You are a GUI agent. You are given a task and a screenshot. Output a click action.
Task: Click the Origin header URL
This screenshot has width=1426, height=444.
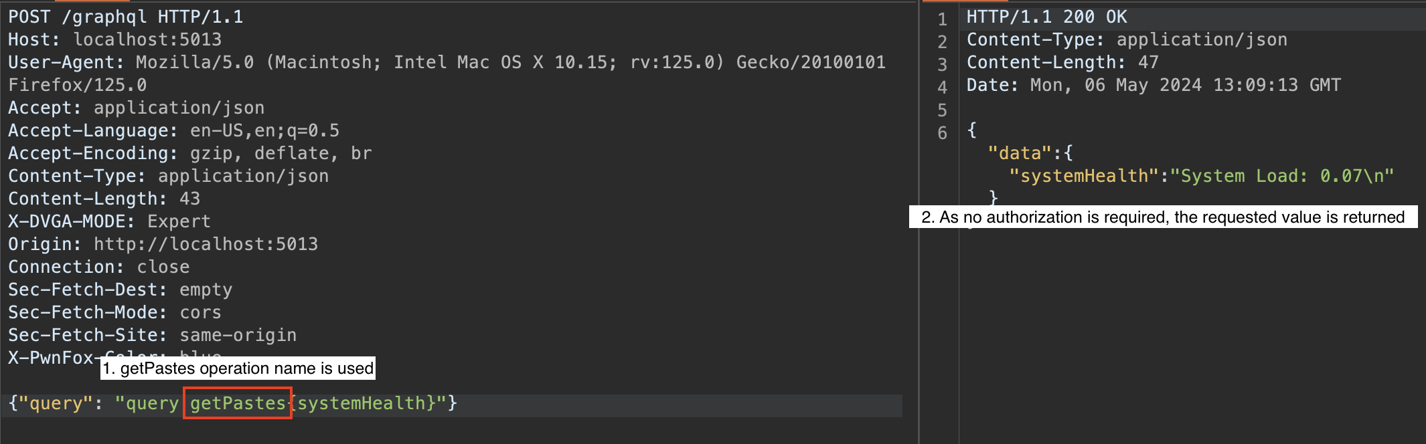(206, 244)
